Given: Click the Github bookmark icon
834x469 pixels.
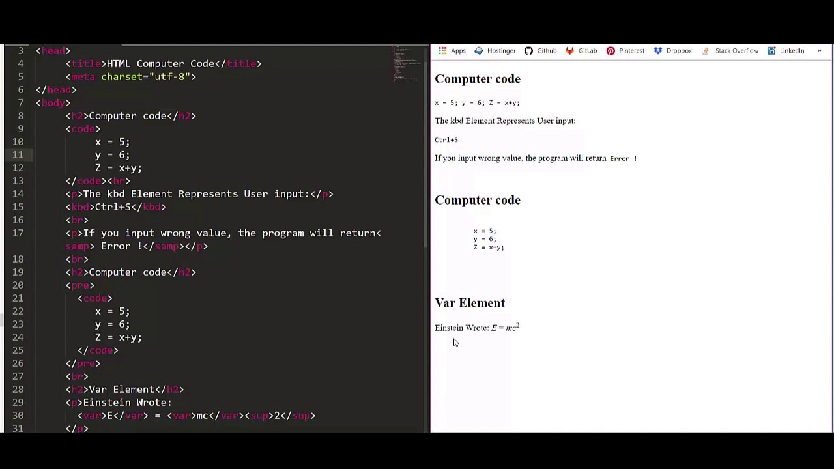Looking at the screenshot, I should point(528,51).
